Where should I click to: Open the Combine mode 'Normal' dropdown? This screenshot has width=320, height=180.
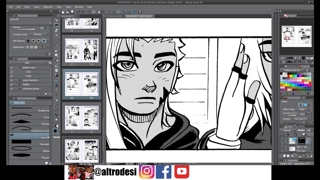[x=39, y=34]
